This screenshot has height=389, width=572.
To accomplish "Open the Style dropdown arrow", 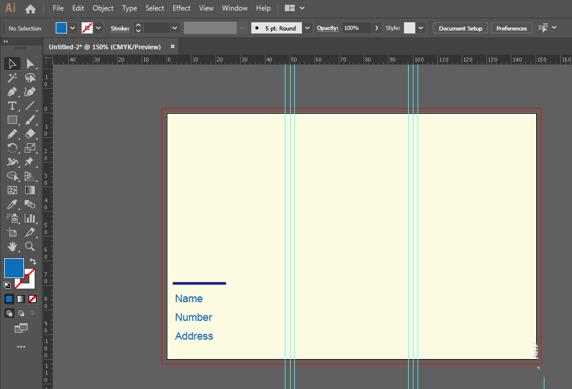I will (x=421, y=28).
